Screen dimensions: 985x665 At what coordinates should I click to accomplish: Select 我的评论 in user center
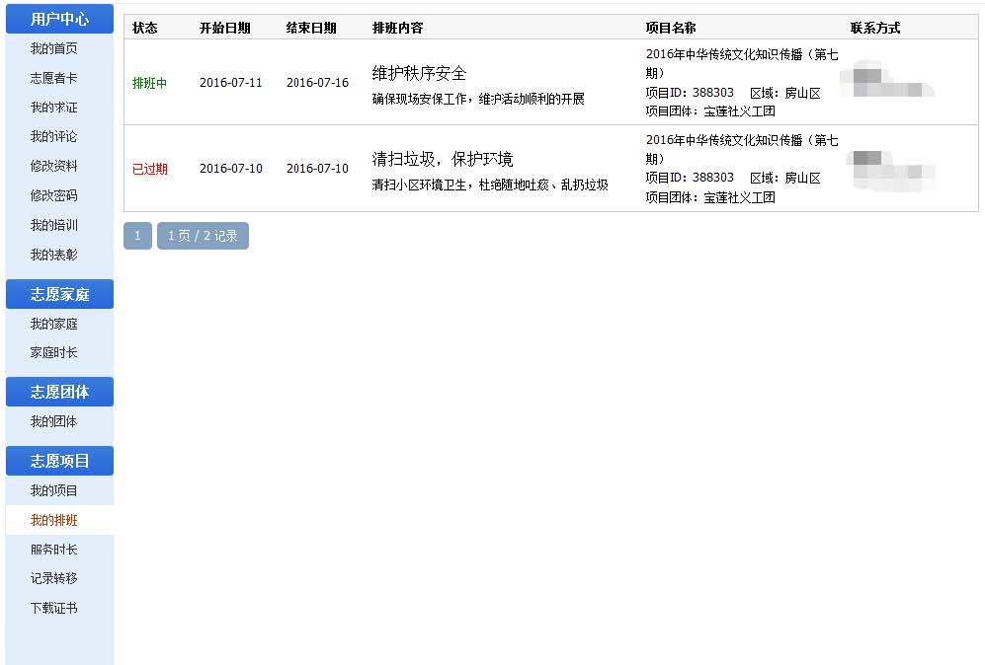(53, 137)
